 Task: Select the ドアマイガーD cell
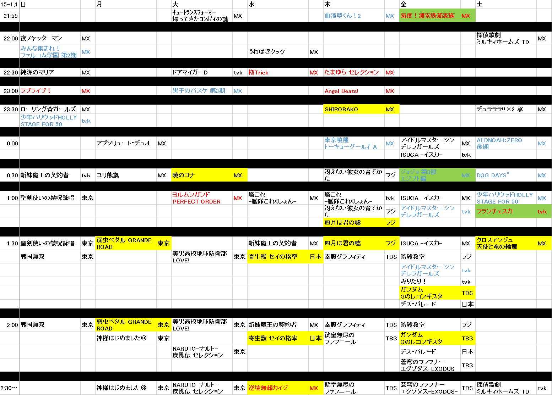[x=202, y=72]
